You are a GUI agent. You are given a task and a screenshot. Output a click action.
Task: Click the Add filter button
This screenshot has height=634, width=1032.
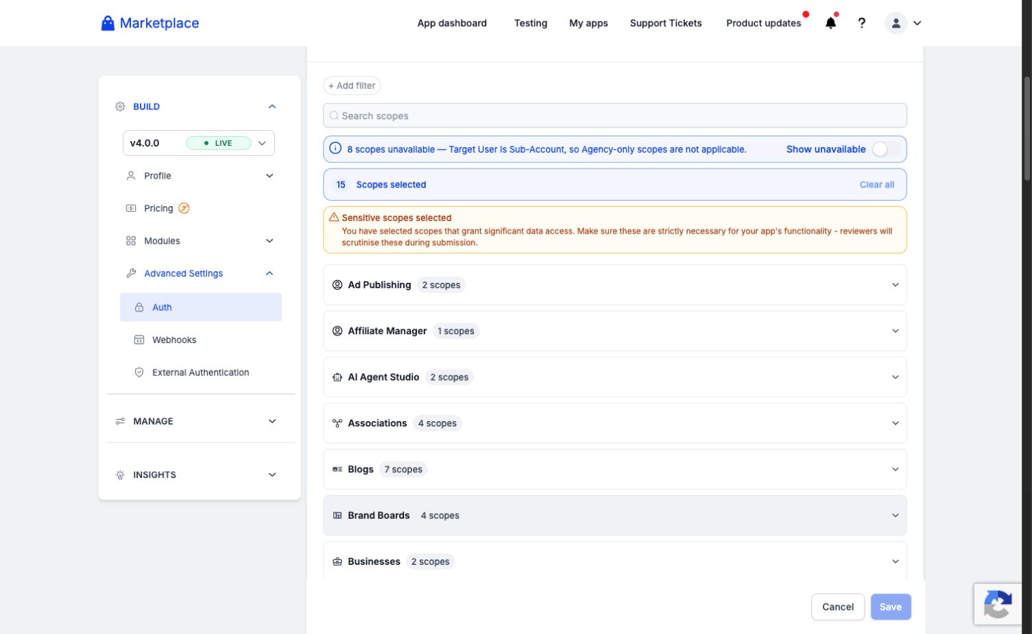[x=352, y=86]
